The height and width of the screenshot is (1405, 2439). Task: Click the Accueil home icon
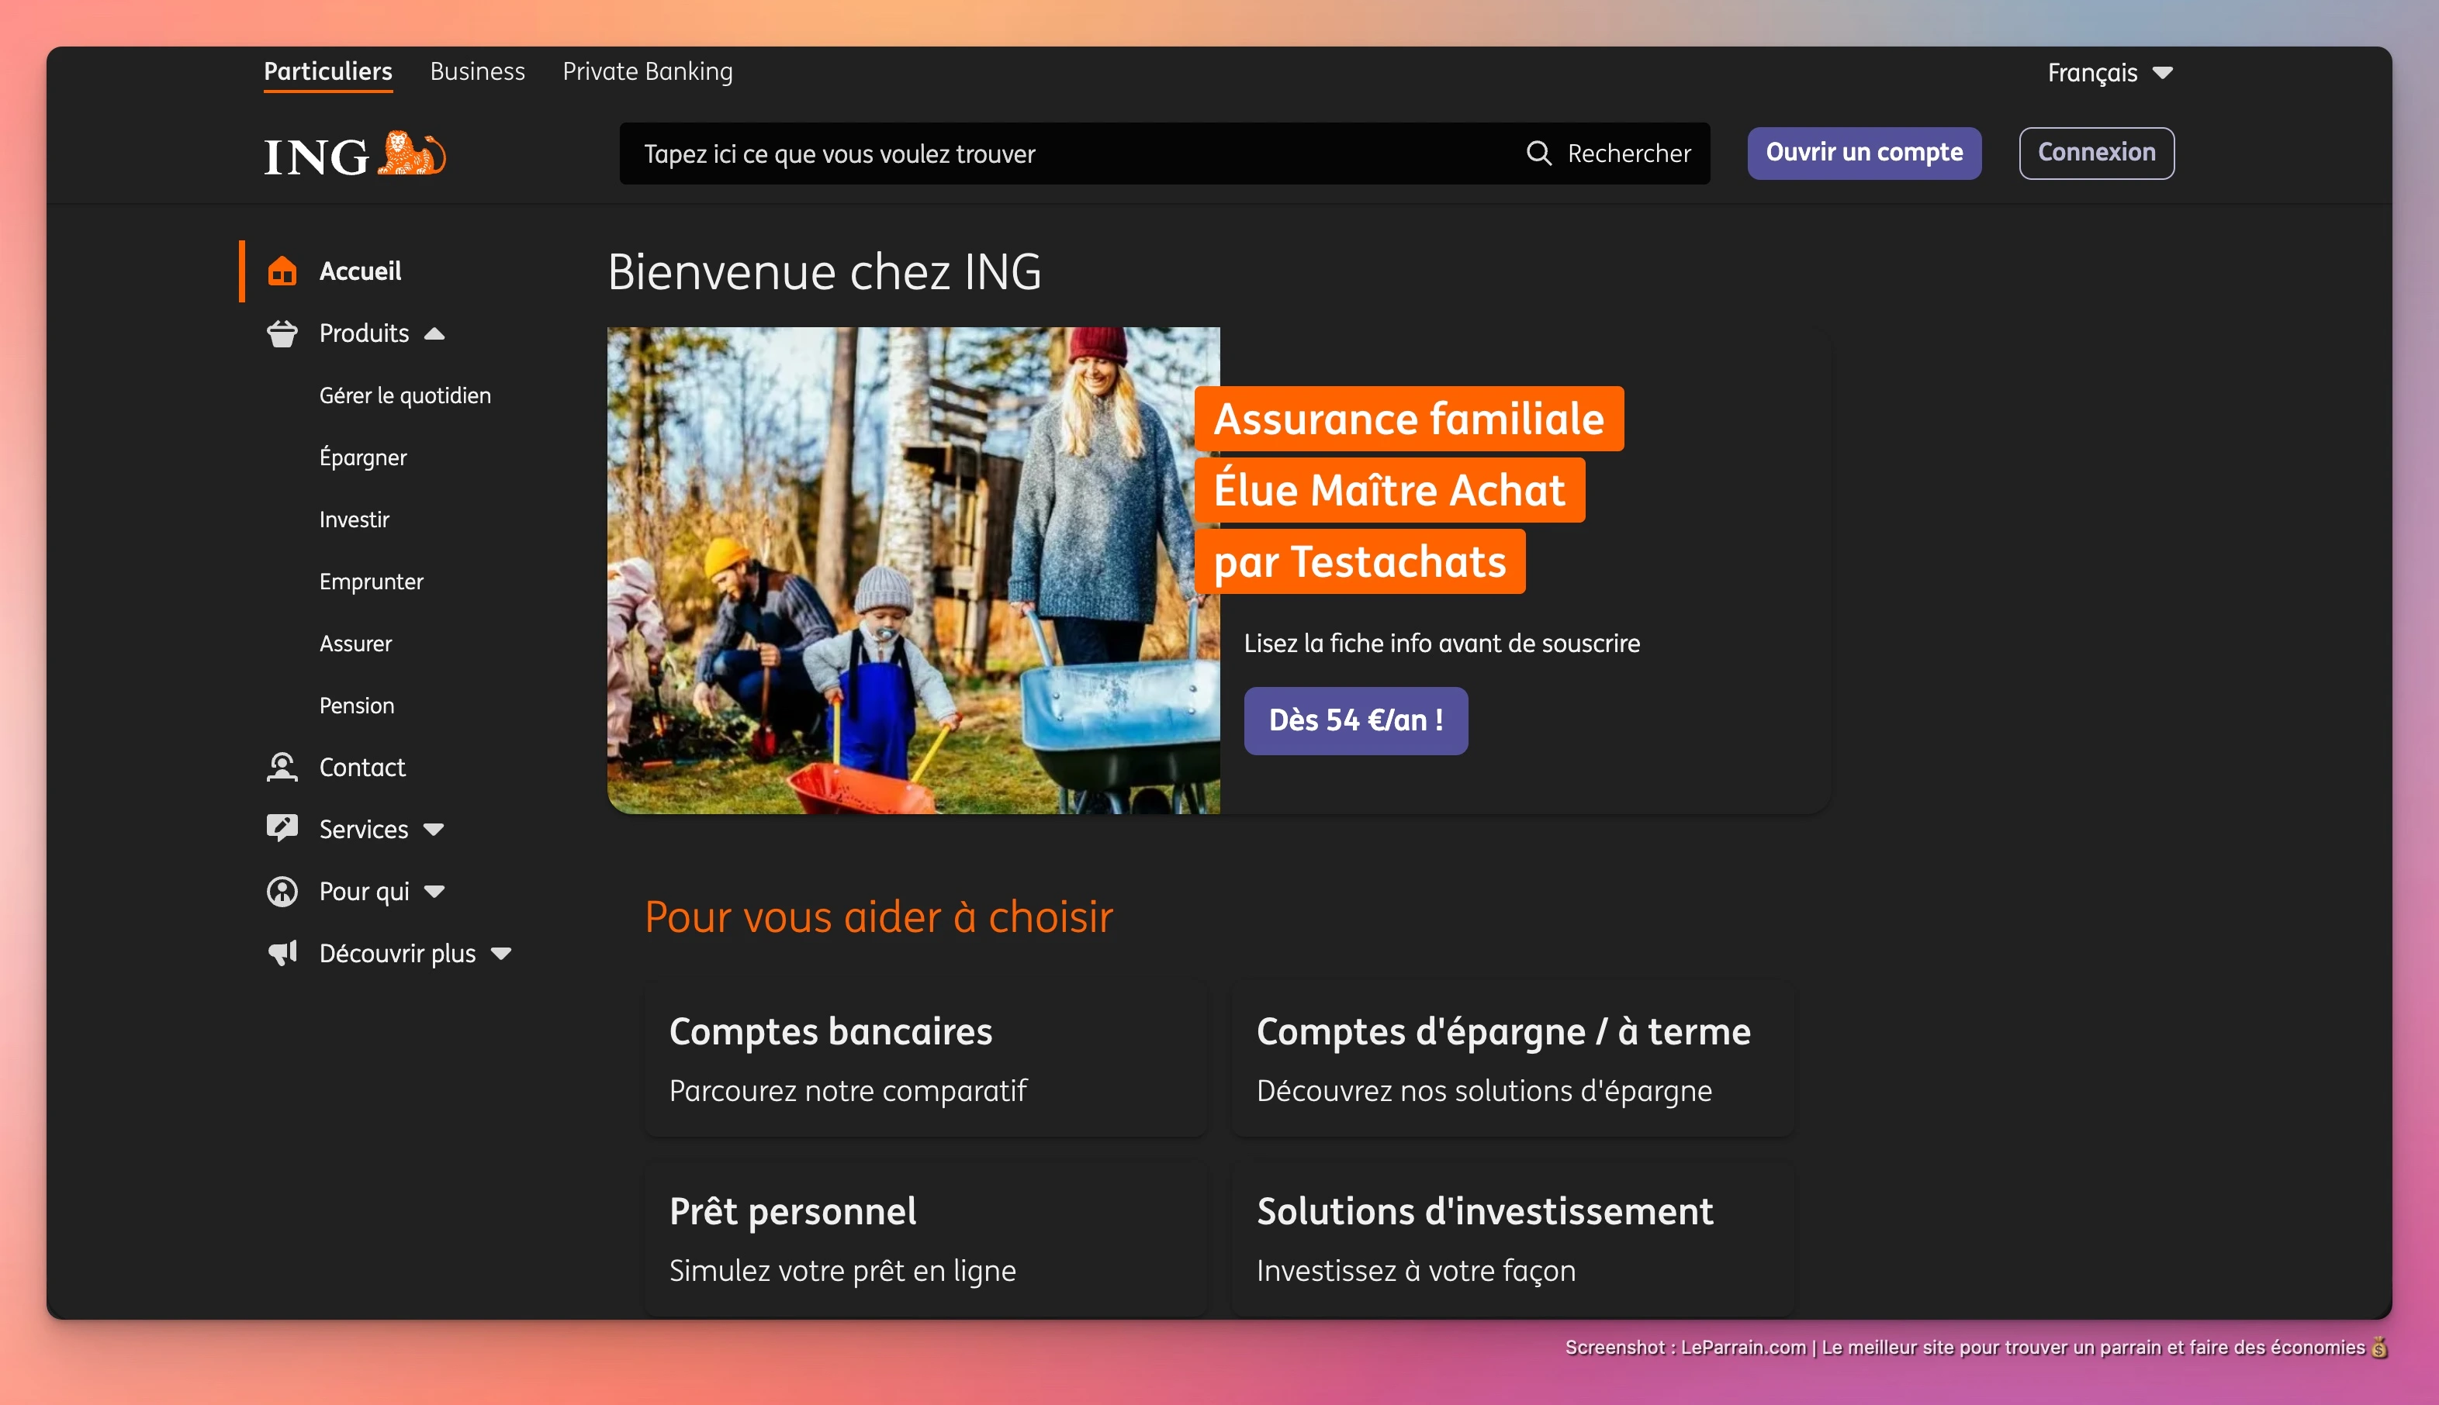(282, 271)
